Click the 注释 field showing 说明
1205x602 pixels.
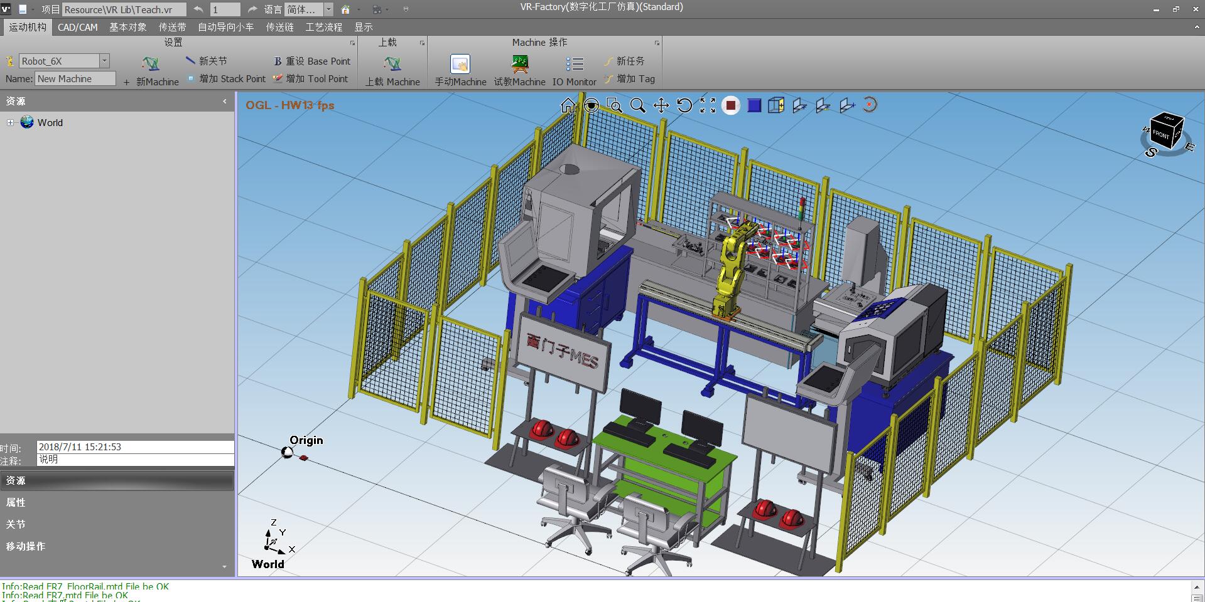point(135,460)
